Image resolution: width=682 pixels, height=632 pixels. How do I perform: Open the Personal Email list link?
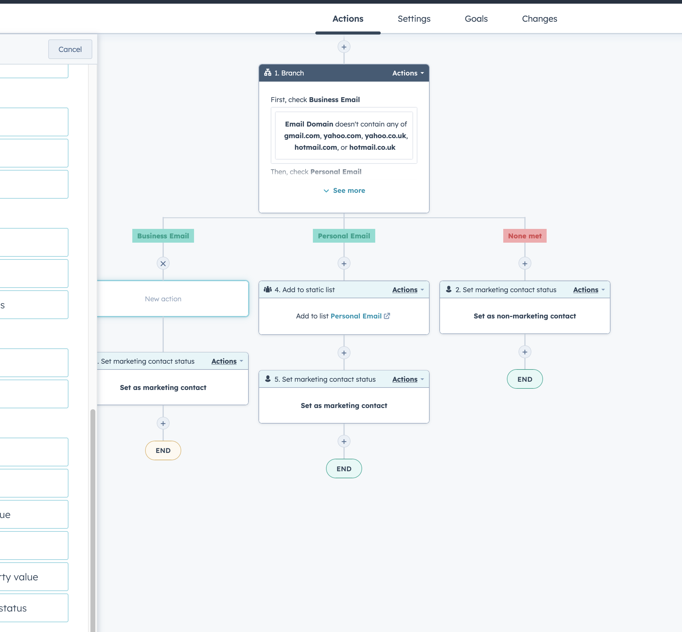click(356, 316)
